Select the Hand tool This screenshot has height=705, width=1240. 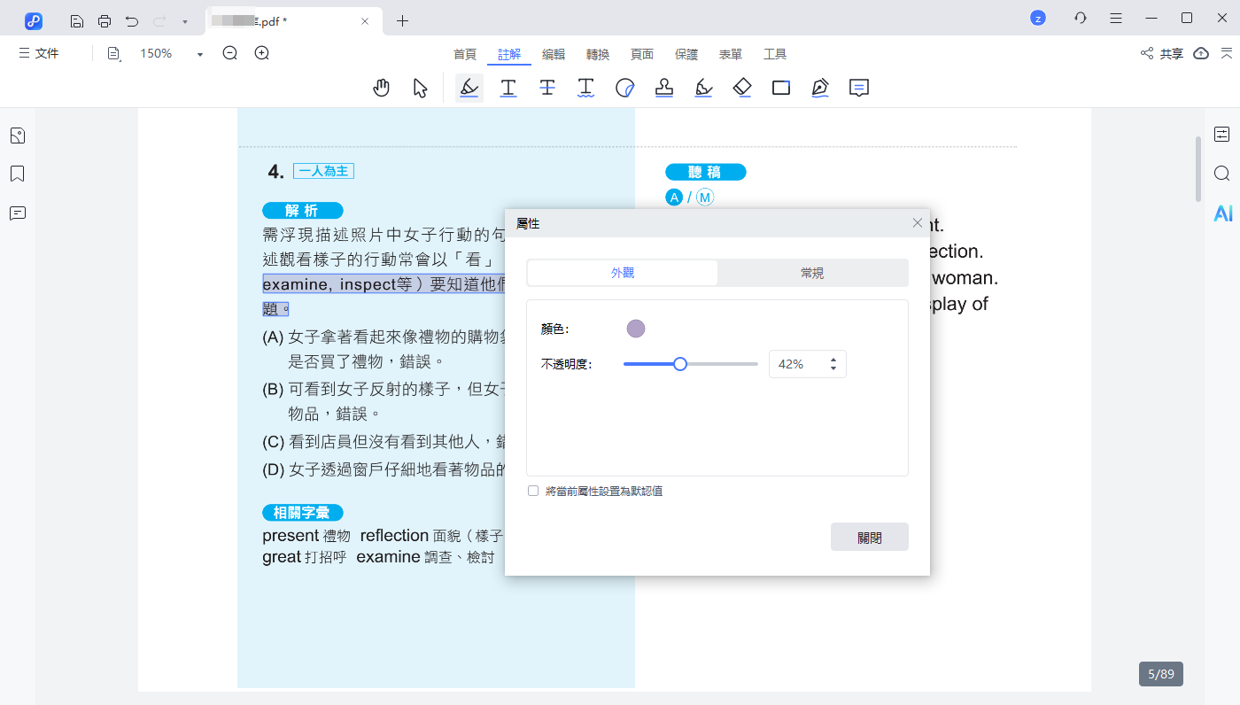click(382, 87)
